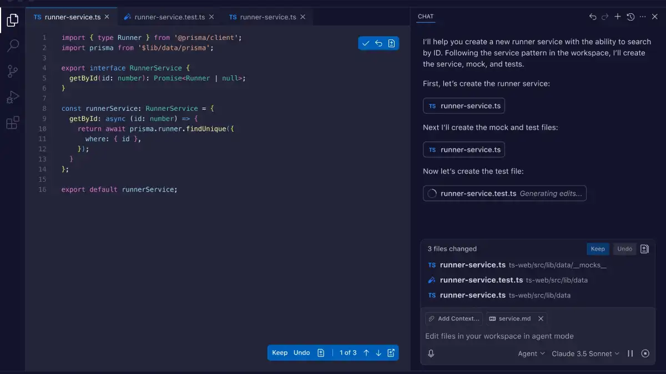Select the CHAT panel tab

pyautogui.click(x=426, y=17)
